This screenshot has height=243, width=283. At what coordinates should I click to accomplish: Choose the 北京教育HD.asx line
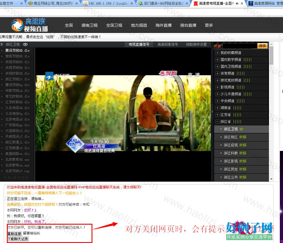(17, 160)
